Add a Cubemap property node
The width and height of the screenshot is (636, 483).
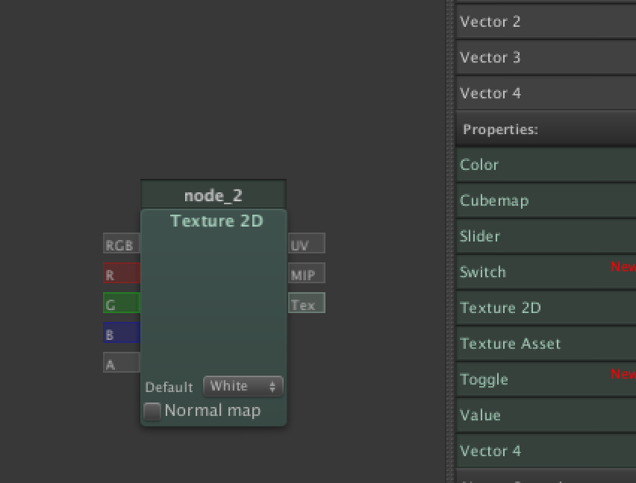pyautogui.click(x=545, y=201)
